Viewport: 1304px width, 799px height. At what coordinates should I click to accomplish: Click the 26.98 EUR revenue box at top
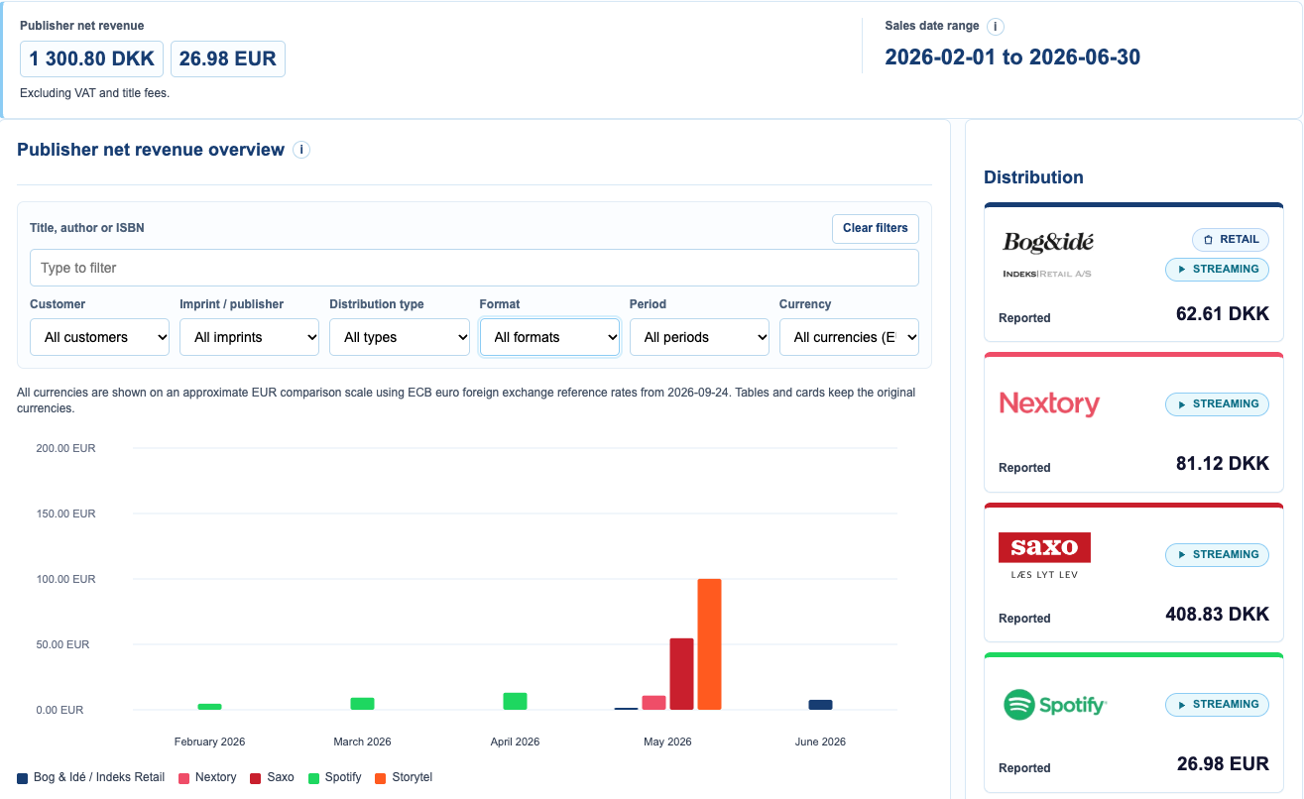pos(228,58)
